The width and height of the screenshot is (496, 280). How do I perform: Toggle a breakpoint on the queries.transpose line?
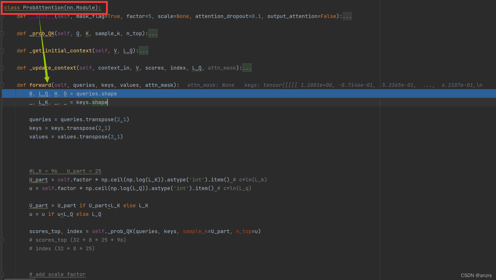[9, 119]
